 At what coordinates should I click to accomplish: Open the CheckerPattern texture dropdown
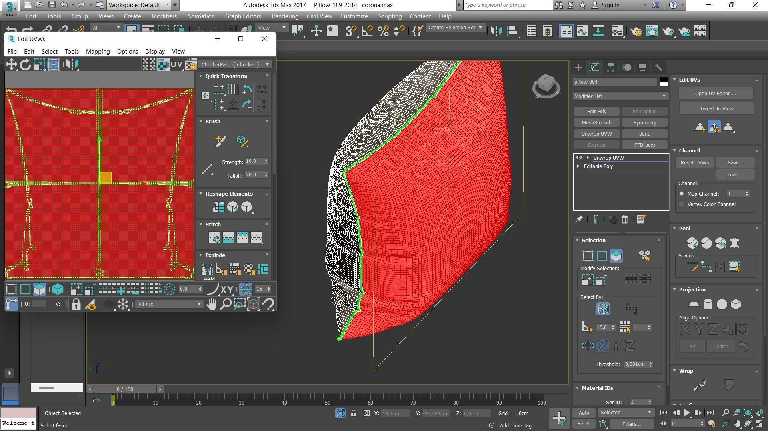click(x=235, y=65)
